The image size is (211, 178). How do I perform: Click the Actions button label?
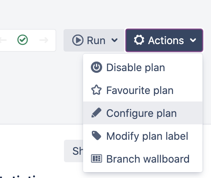pyautogui.click(x=166, y=40)
